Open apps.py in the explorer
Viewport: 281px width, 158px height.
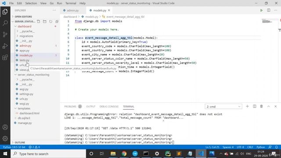coord(25,50)
